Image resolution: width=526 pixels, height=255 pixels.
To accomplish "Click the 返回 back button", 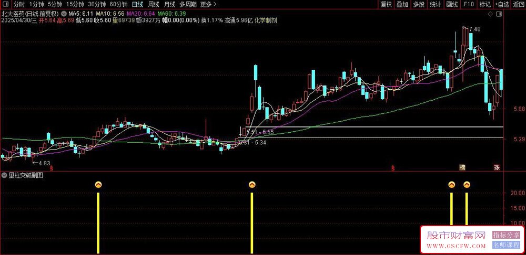I will (518, 5).
